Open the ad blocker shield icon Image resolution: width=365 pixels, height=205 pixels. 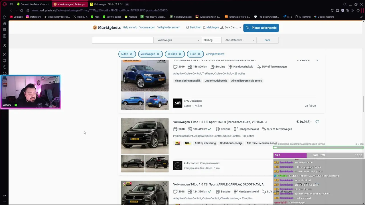click(x=342, y=11)
